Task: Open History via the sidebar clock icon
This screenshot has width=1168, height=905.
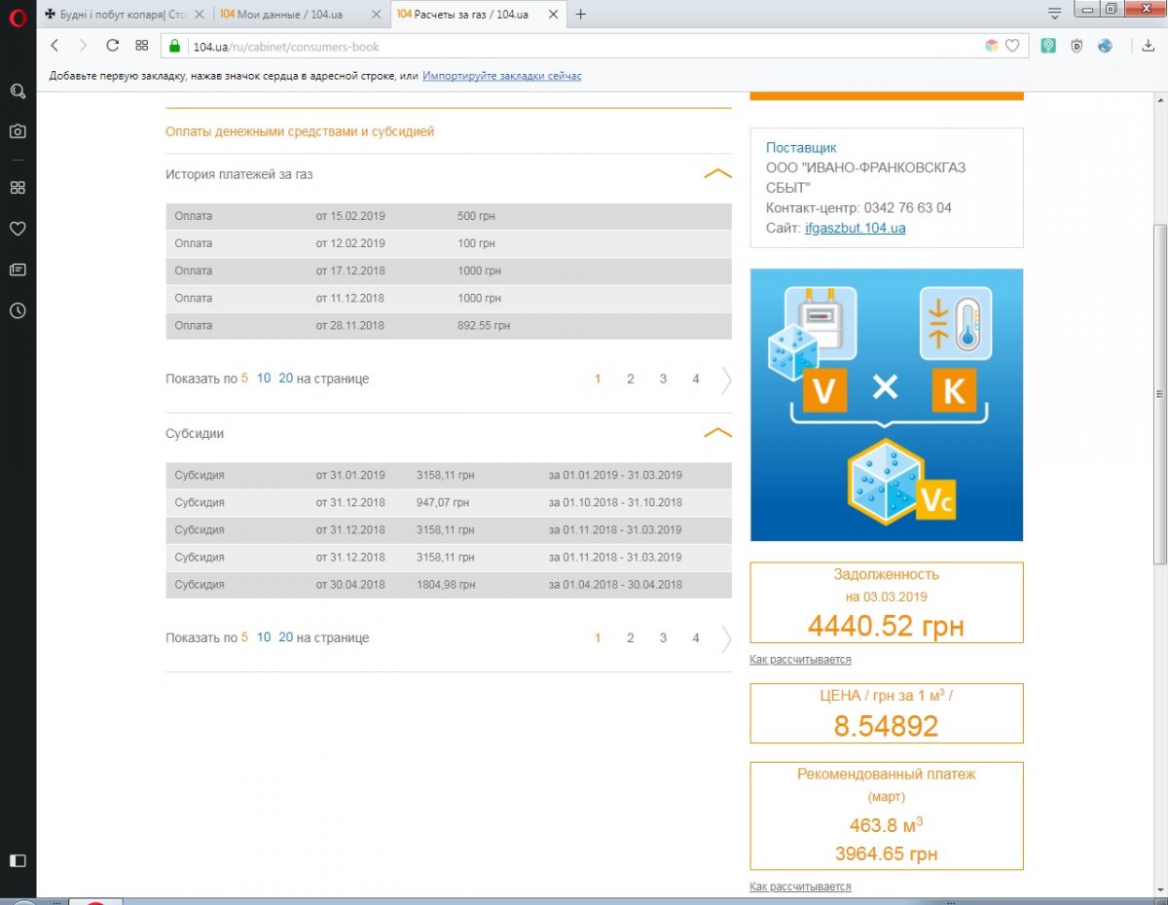Action: pyautogui.click(x=18, y=311)
